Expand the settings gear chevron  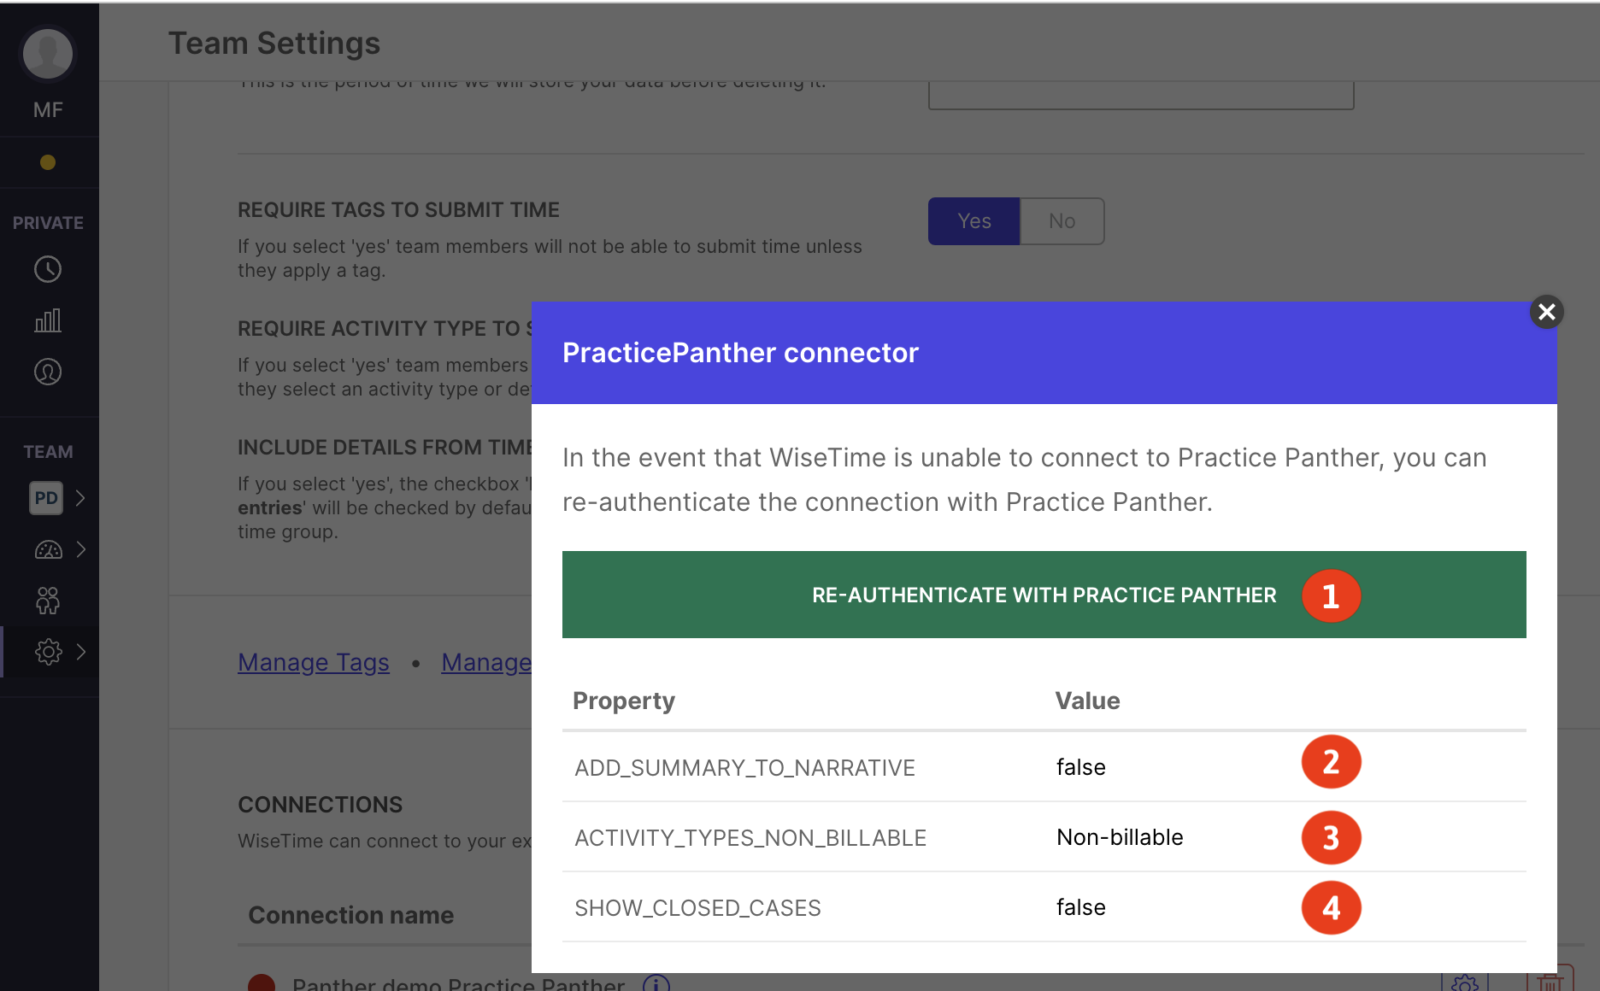click(x=80, y=652)
